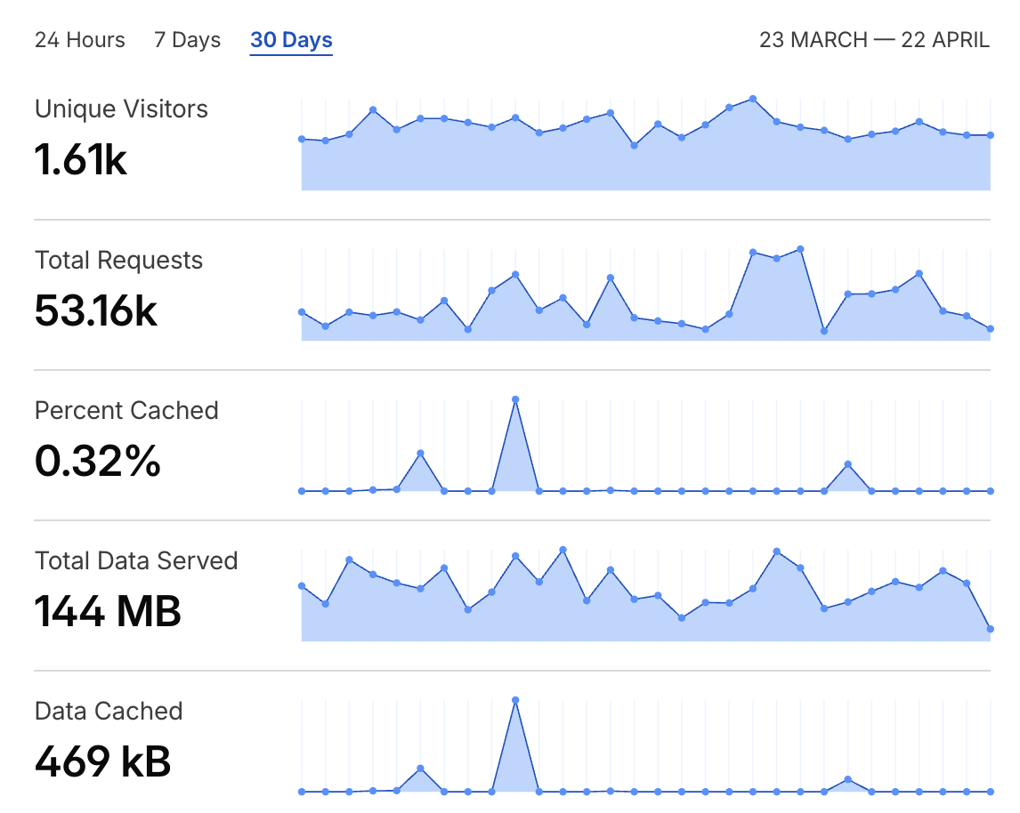Click the first data point in Unique Visitors chart
Viewport: 1020px width, 813px height.
tap(302, 139)
